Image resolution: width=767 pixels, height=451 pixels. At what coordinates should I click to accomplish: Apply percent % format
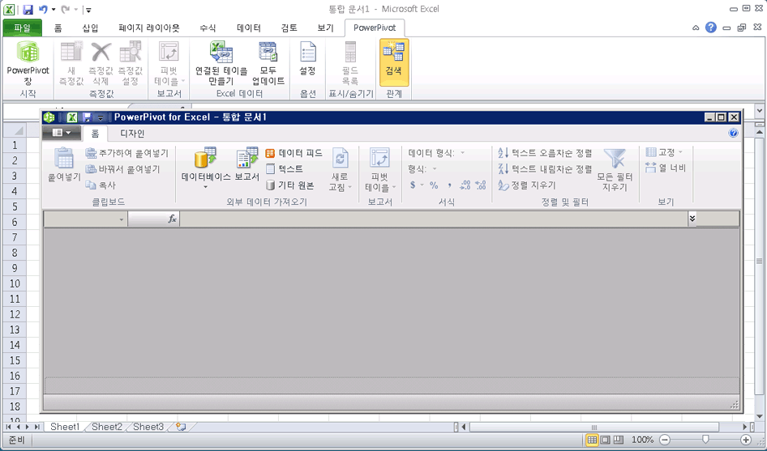pyautogui.click(x=434, y=185)
